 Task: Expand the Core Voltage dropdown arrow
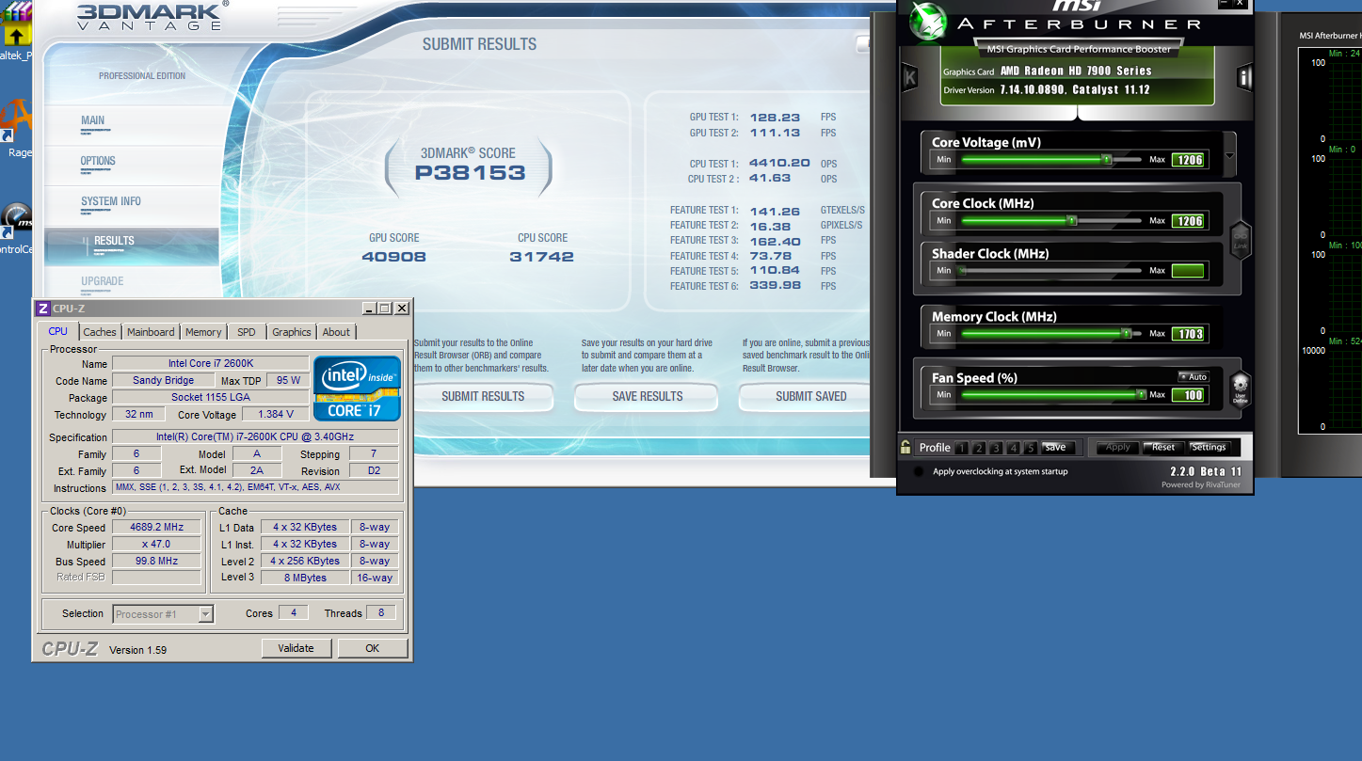(x=1229, y=157)
